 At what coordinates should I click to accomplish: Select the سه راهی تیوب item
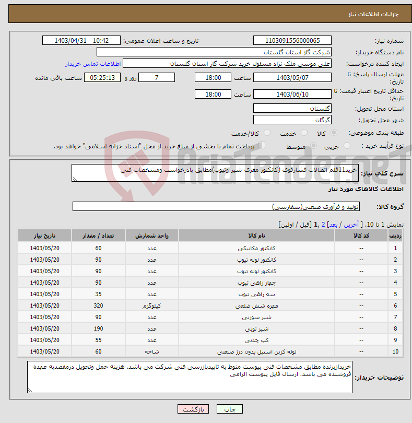pyautogui.click(x=210, y=294)
